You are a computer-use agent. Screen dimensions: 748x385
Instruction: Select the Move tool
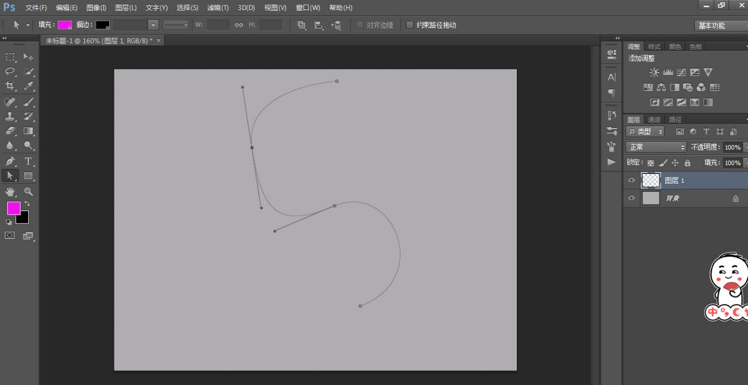28,57
